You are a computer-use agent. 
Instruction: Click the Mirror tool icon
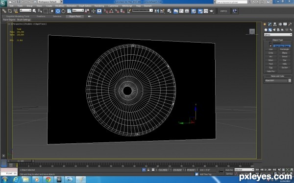pos(157,11)
